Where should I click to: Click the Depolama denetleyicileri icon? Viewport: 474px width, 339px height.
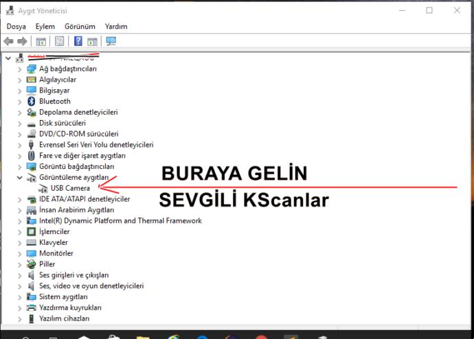click(31, 113)
